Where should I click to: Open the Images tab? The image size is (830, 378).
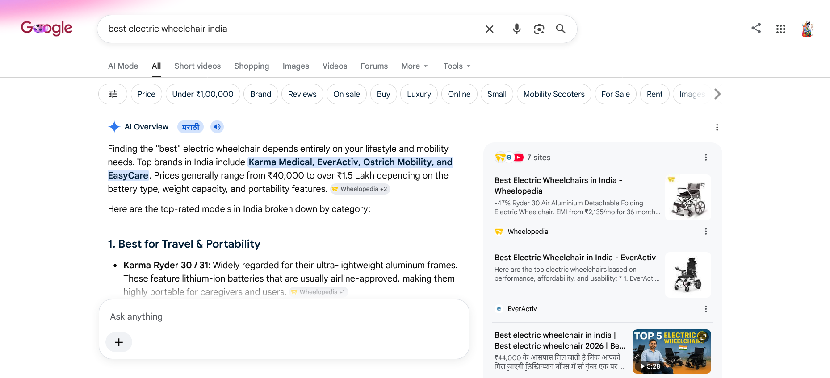[x=296, y=66]
